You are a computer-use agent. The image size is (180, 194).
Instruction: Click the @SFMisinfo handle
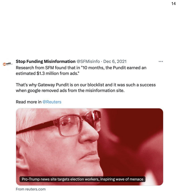pos(88,61)
